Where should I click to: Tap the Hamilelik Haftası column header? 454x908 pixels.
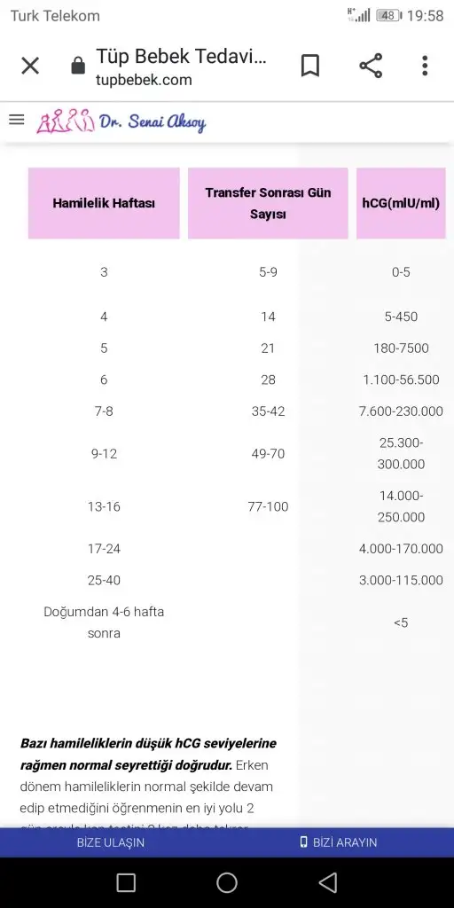point(104,203)
